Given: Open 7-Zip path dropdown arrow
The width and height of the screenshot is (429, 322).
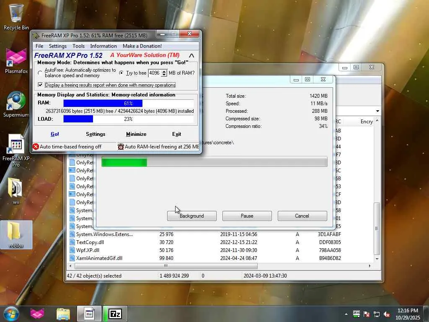Looking at the screenshot, I should 377,111.
